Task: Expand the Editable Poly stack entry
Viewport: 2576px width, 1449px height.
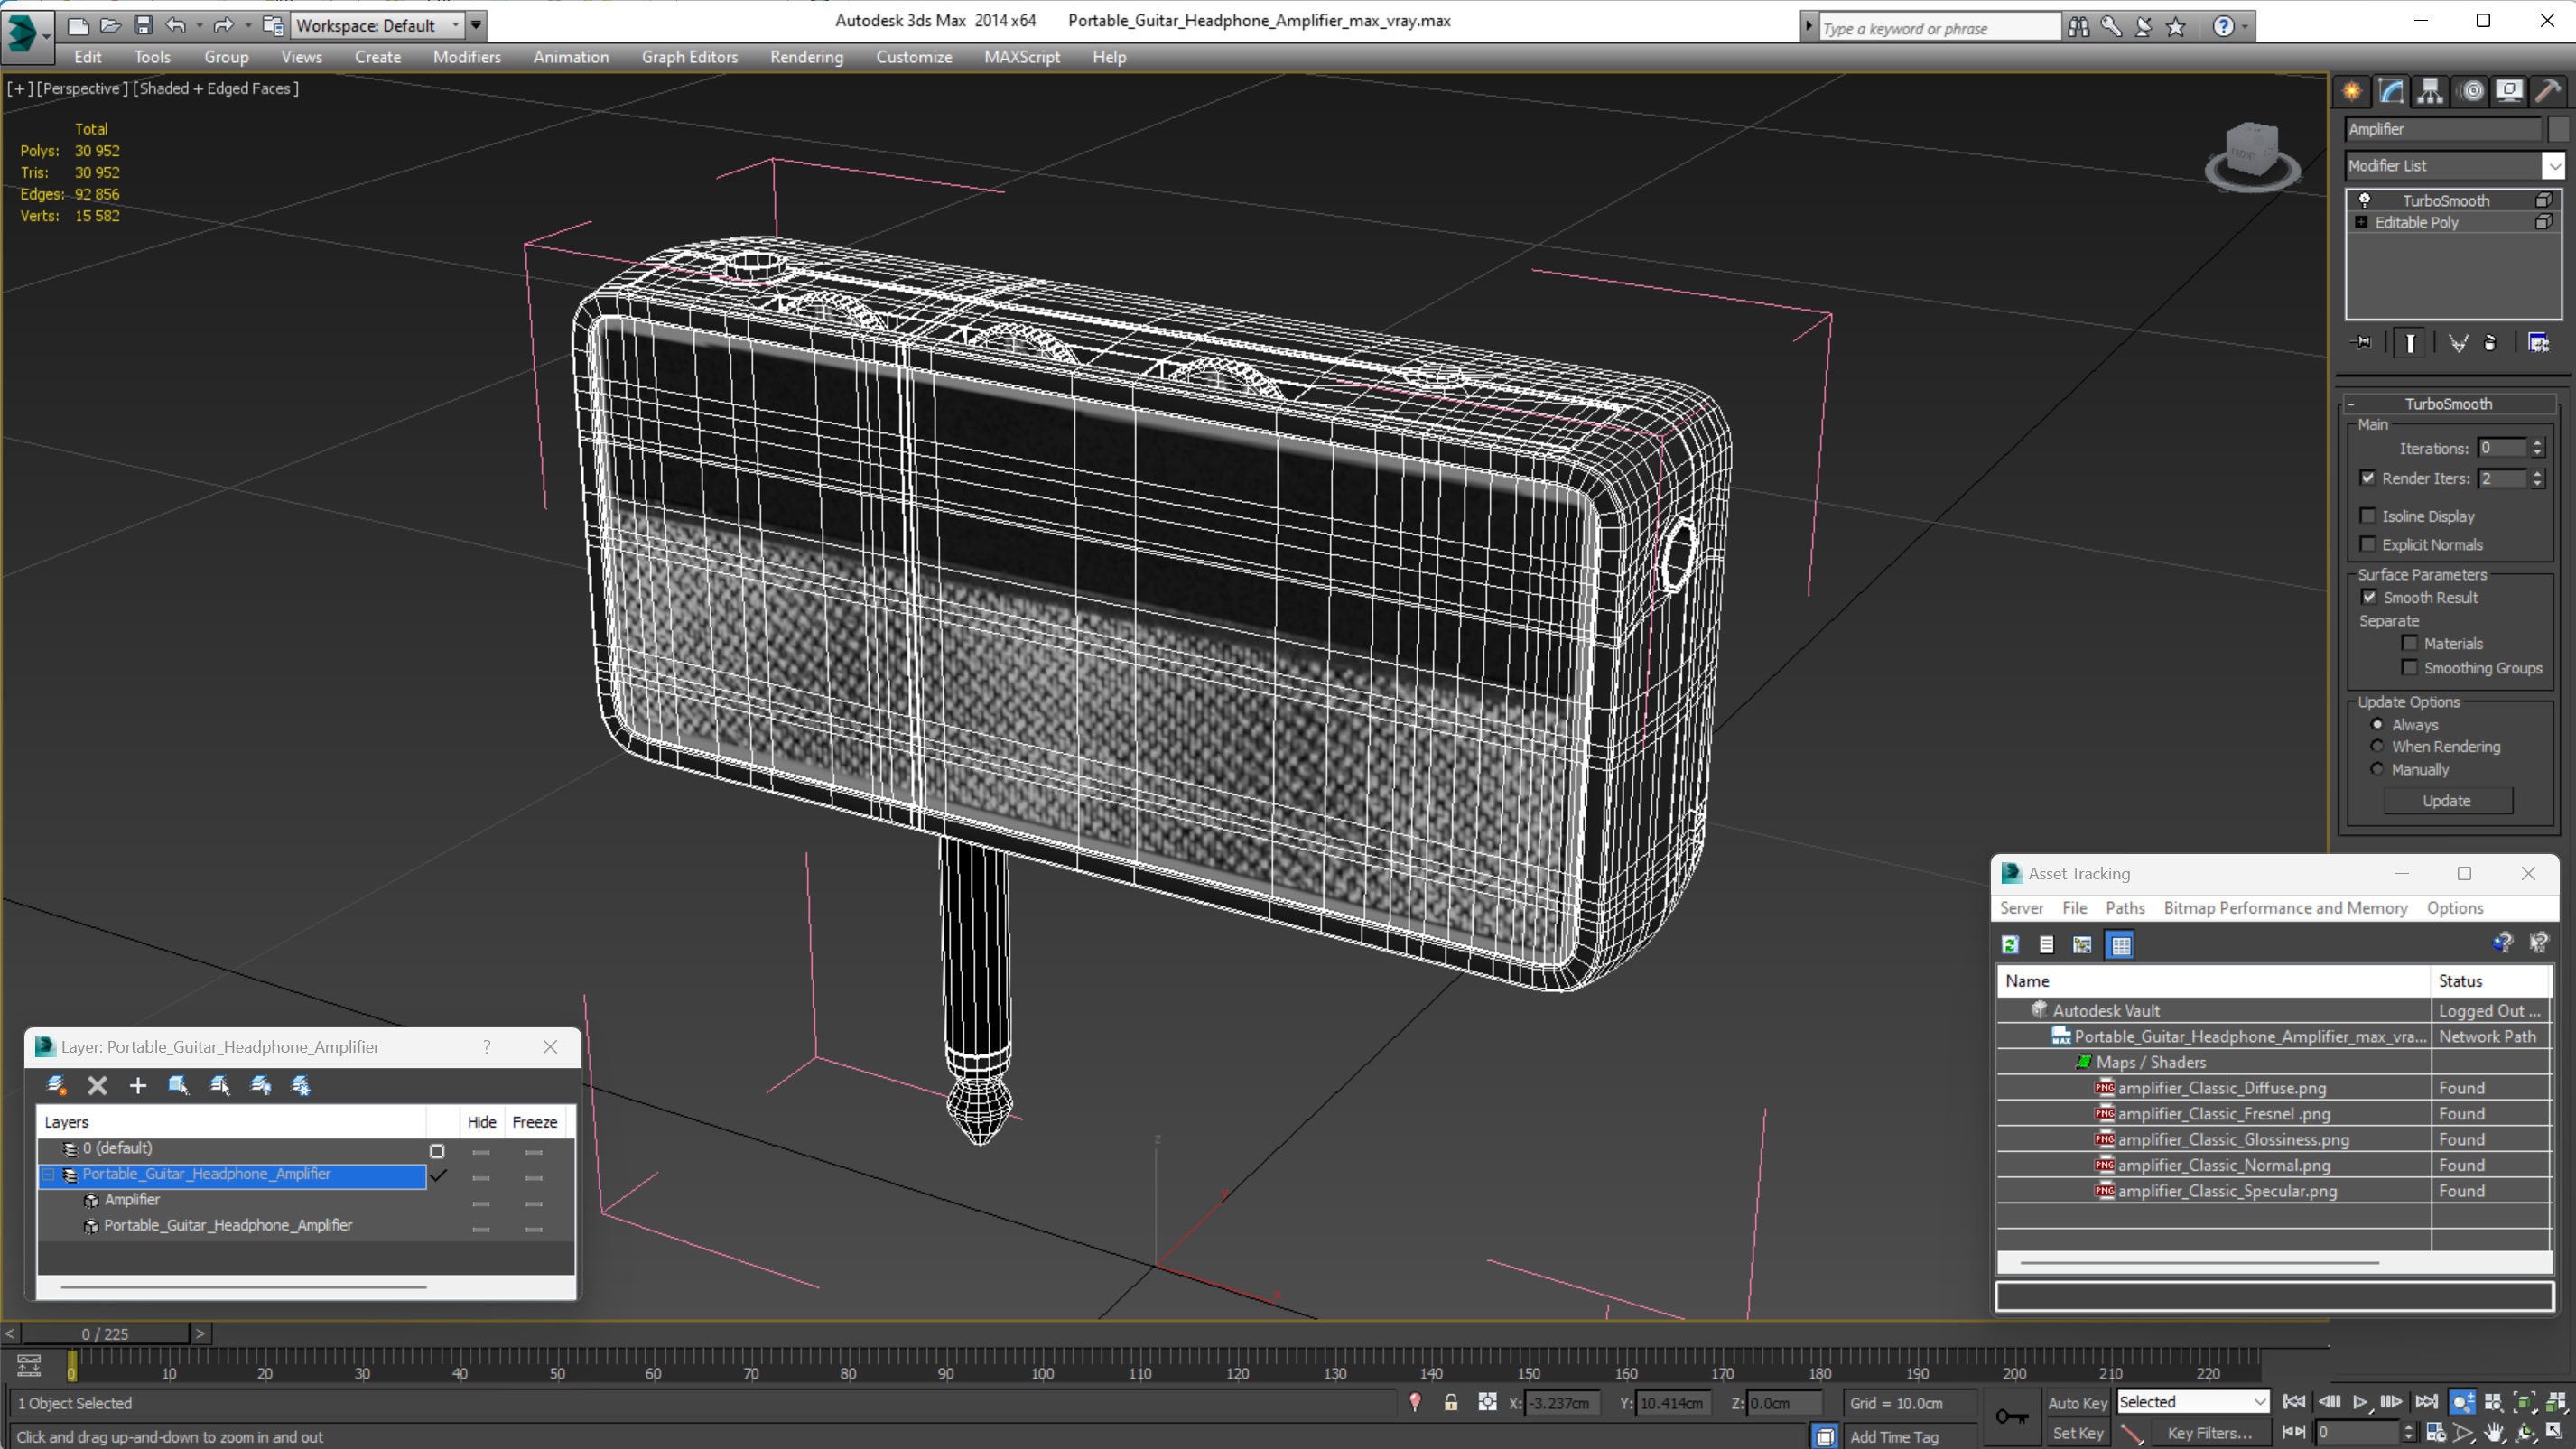Action: 2361,222
